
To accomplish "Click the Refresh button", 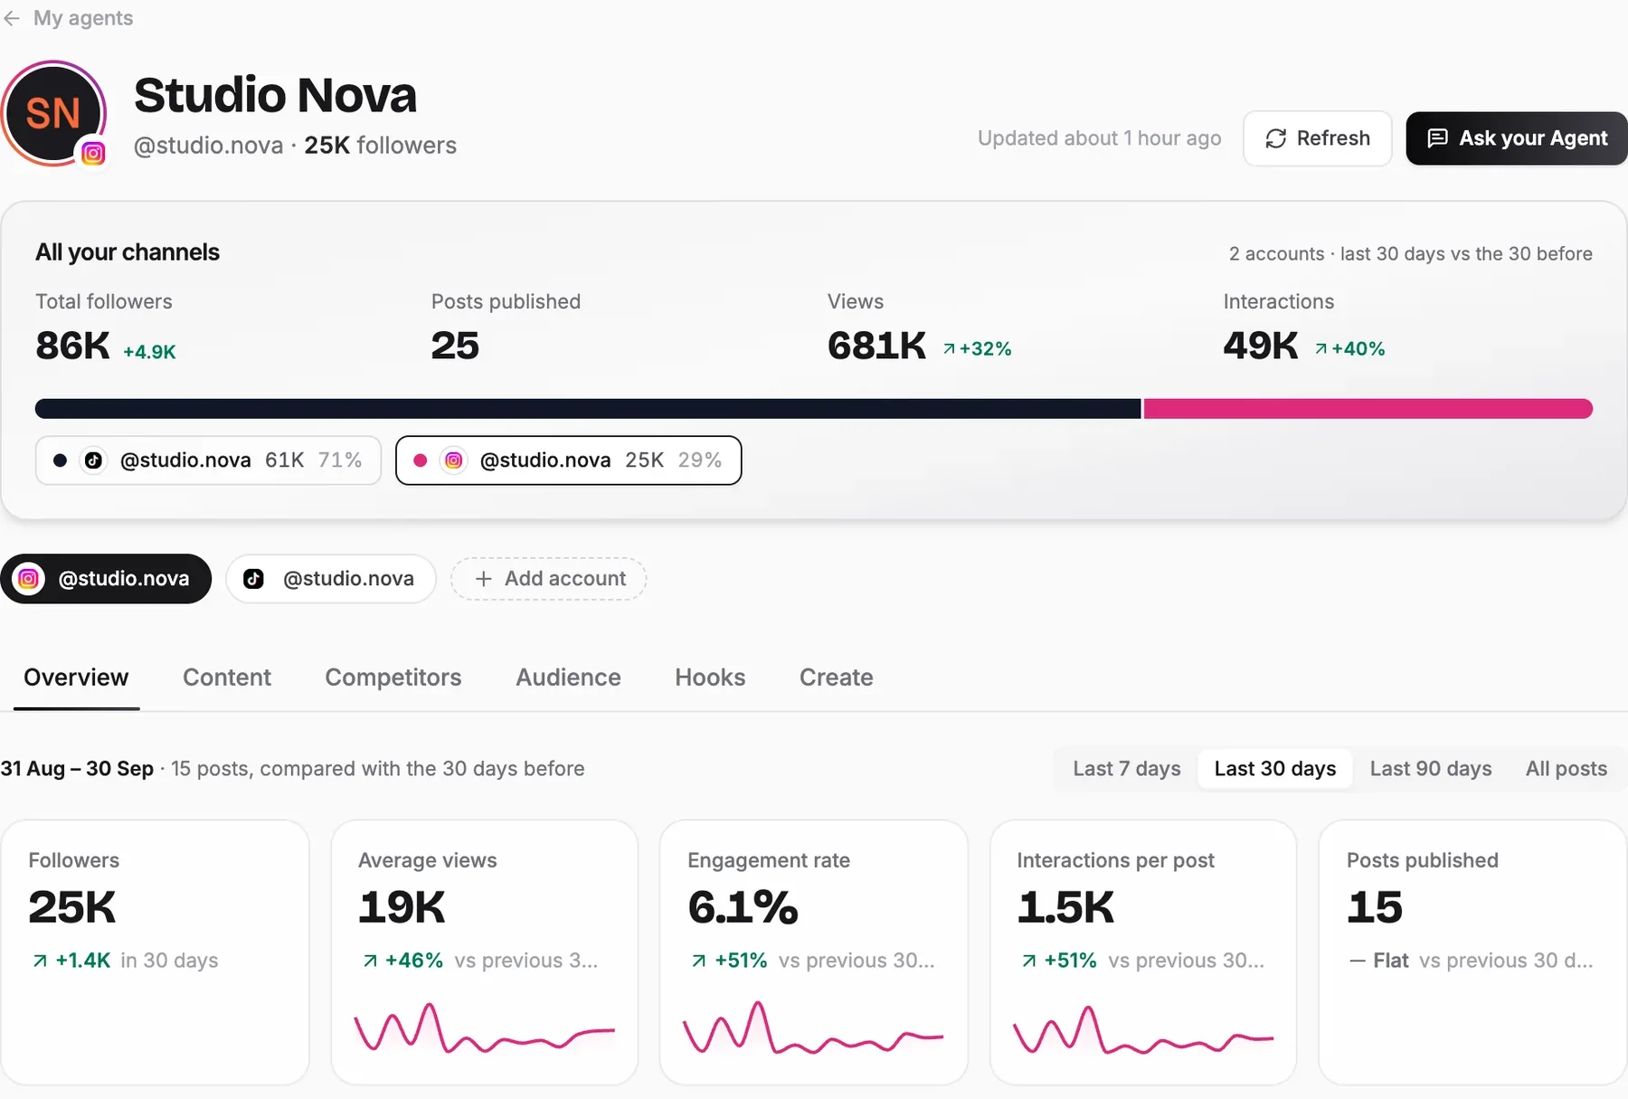I will tap(1317, 138).
